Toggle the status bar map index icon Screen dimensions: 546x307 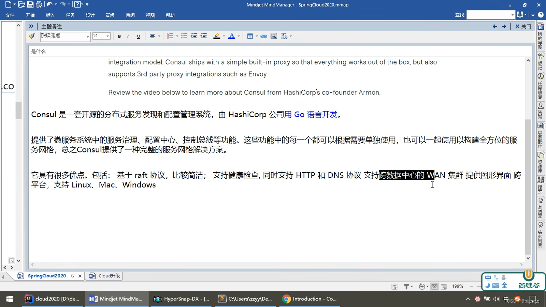(x=394, y=287)
